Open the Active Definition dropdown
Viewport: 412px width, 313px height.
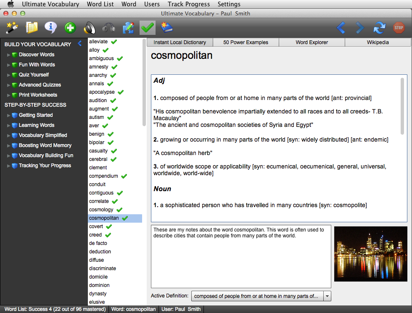[x=327, y=296]
